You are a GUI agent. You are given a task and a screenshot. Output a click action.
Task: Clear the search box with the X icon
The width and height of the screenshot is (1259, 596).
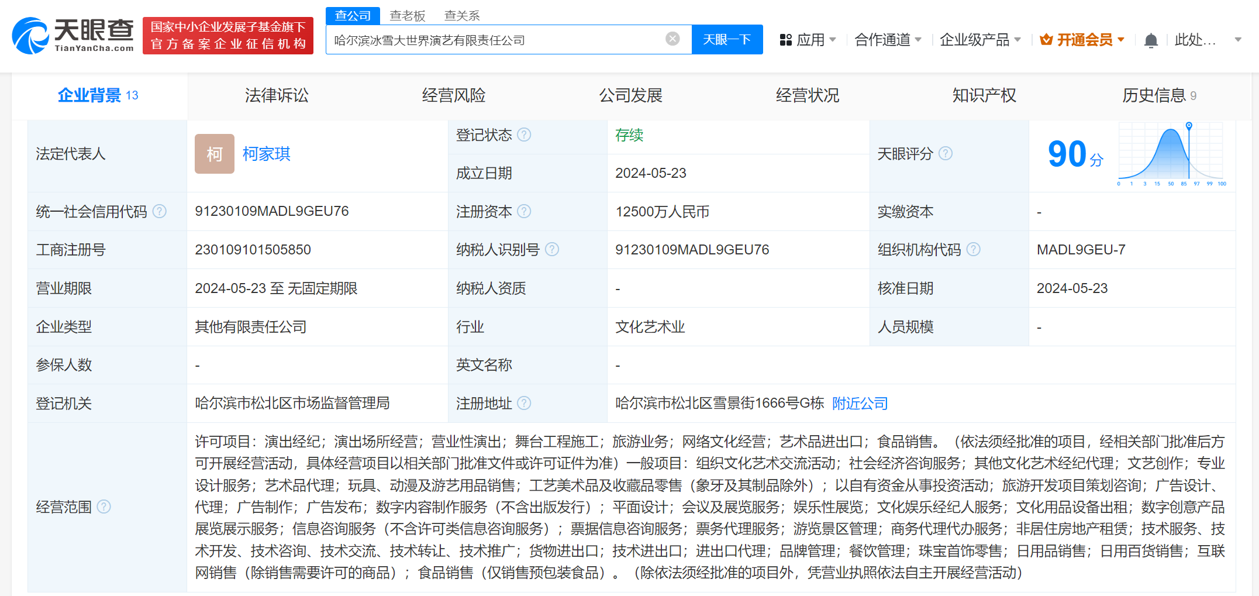(x=672, y=39)
